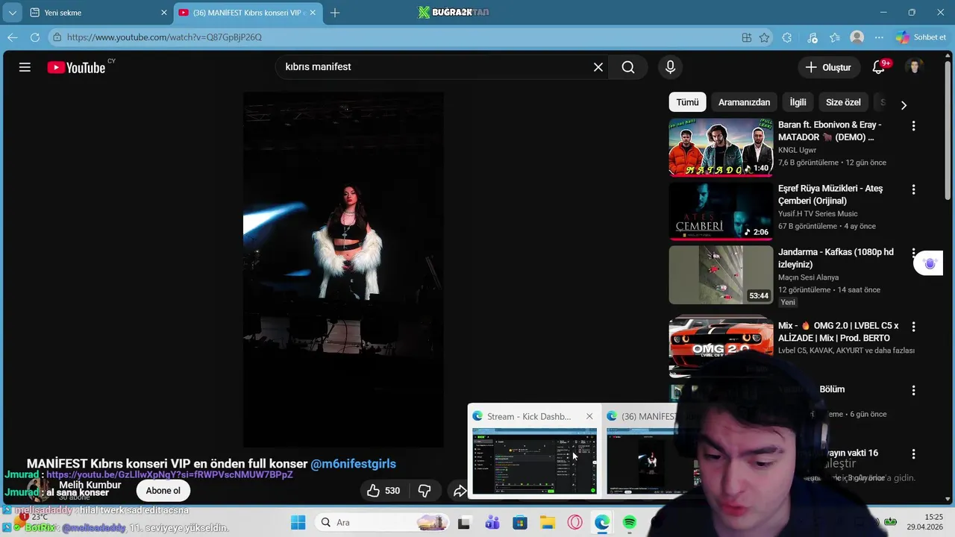Open options for OMG 2.0 mix
955x537 pixels.
913,327
